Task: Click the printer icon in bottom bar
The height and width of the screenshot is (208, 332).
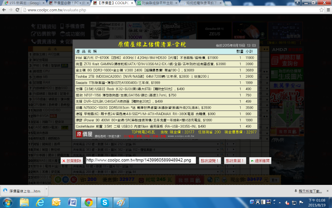Action: (224, 180)
